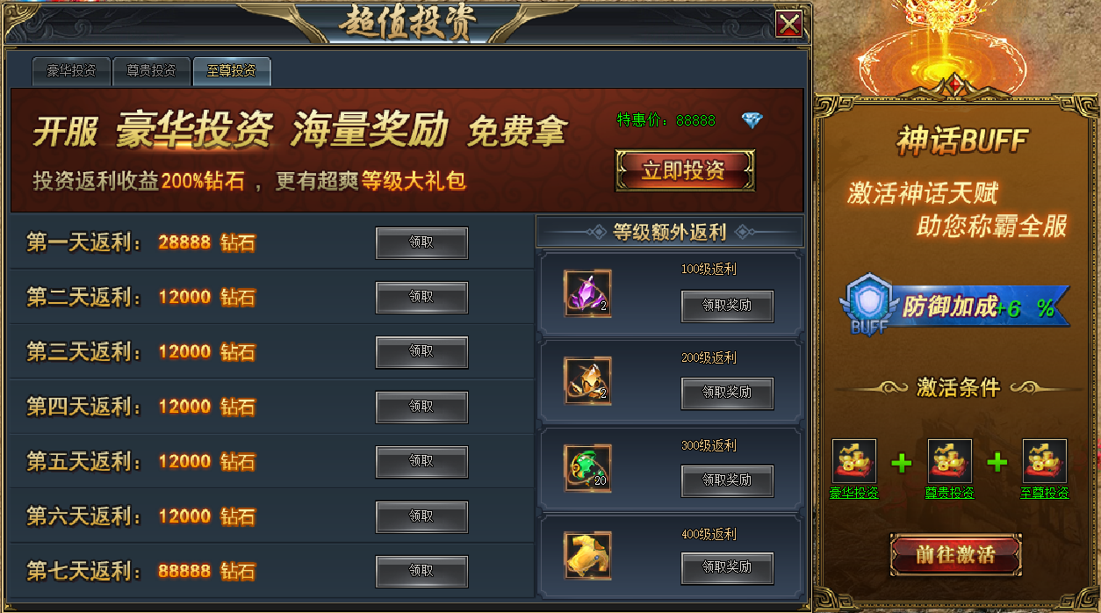Click 领取奖励 for 300级返利
The height and width of the screenshot is (613, 1101).
click(x=727, y=480)
